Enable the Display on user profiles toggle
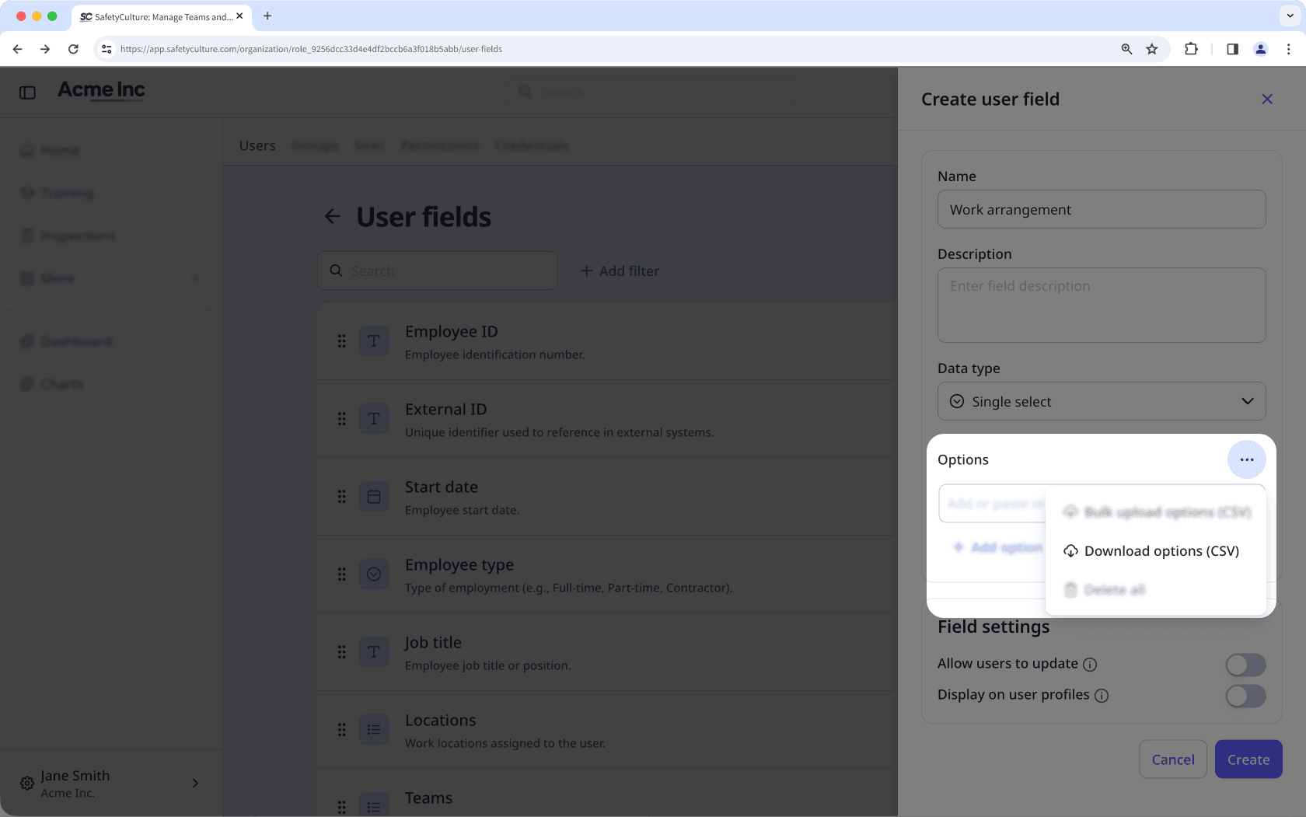The height and width of the screenshot is (817, 1306). coord(1245,696)
